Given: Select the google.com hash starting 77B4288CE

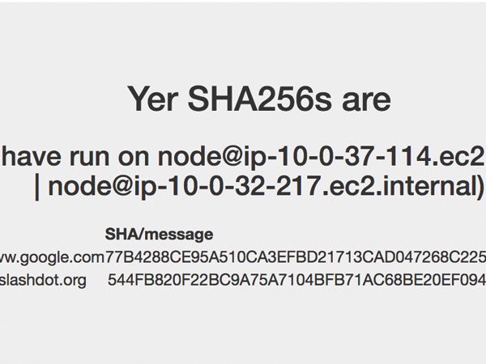Looking at the screenshot, I should (x=296, y=257).
